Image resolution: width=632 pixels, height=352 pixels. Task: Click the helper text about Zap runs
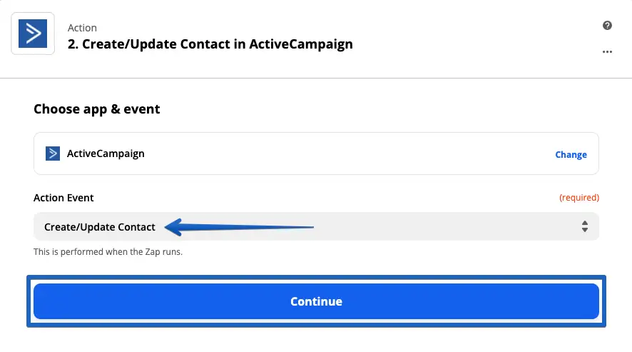[108, 252]
